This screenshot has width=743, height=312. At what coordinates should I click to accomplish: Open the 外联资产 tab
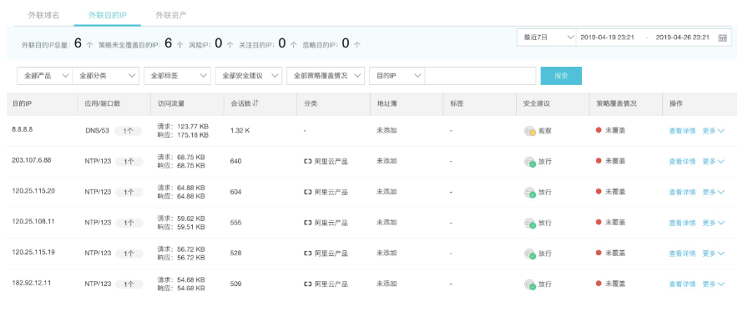[171, 15]
